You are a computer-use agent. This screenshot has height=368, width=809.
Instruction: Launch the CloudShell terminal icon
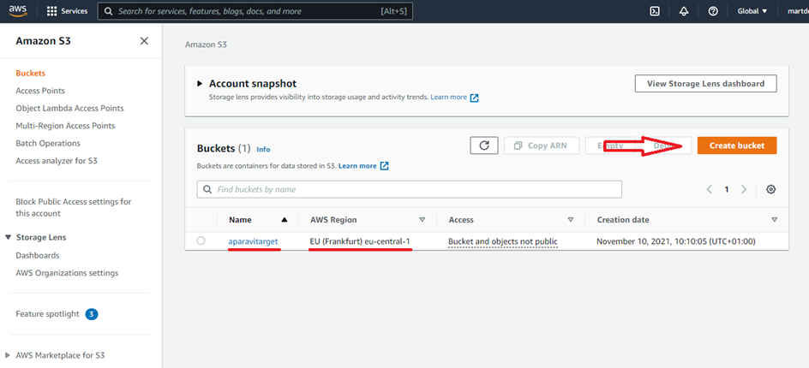(655, 11)
